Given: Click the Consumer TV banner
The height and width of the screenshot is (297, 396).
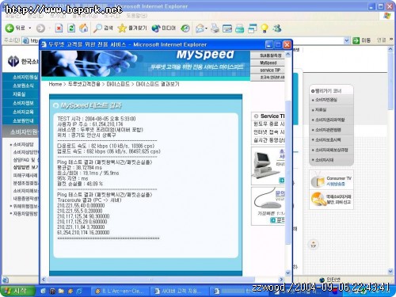Looking at the screenshot, I should coord(331,180).
